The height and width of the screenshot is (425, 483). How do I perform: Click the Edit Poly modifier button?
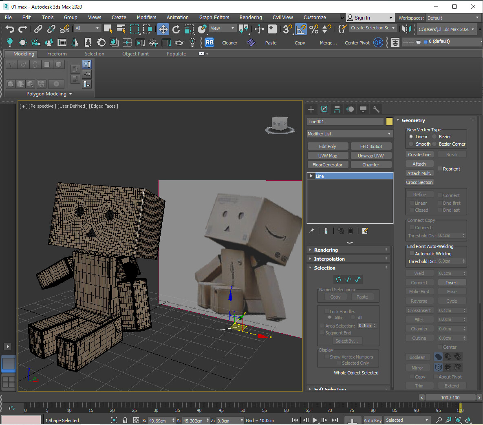coord(327,146)
